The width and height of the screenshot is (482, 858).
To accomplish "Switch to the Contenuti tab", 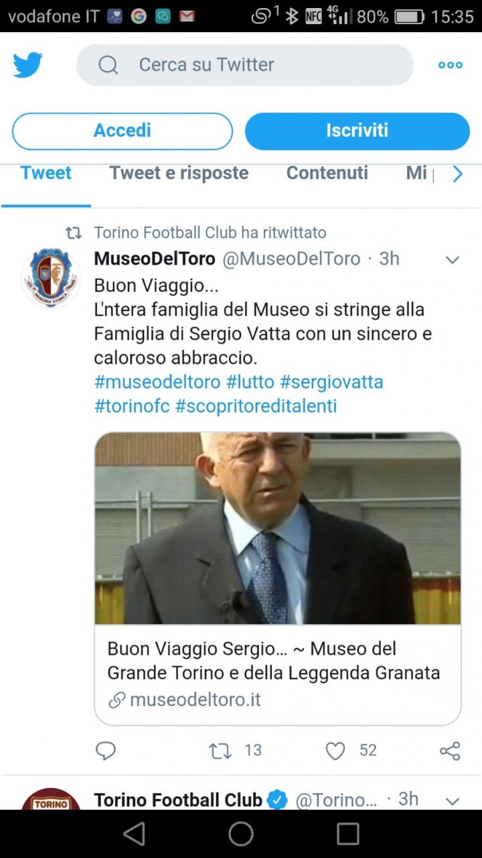I will [327, 173].
